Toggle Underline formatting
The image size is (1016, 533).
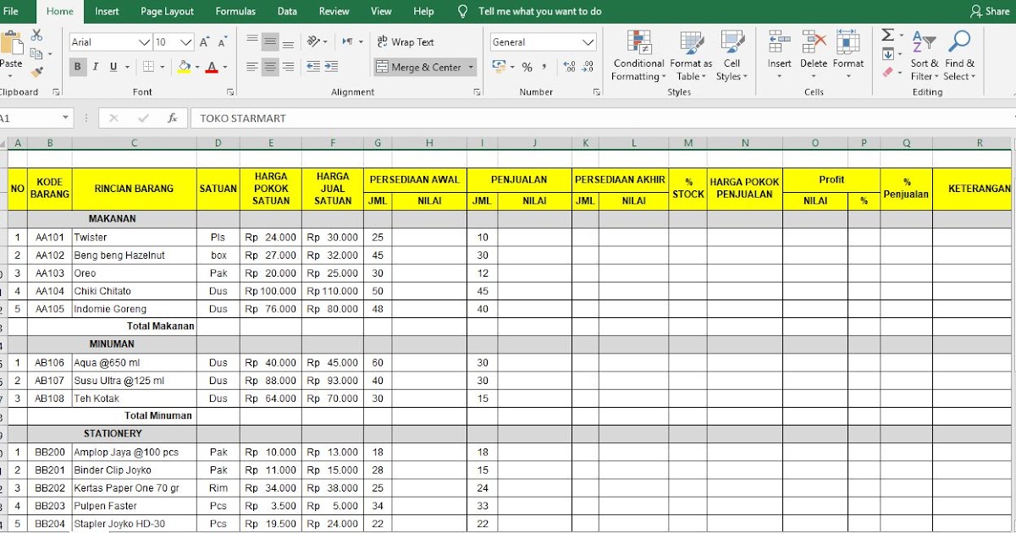pos(112,67)
